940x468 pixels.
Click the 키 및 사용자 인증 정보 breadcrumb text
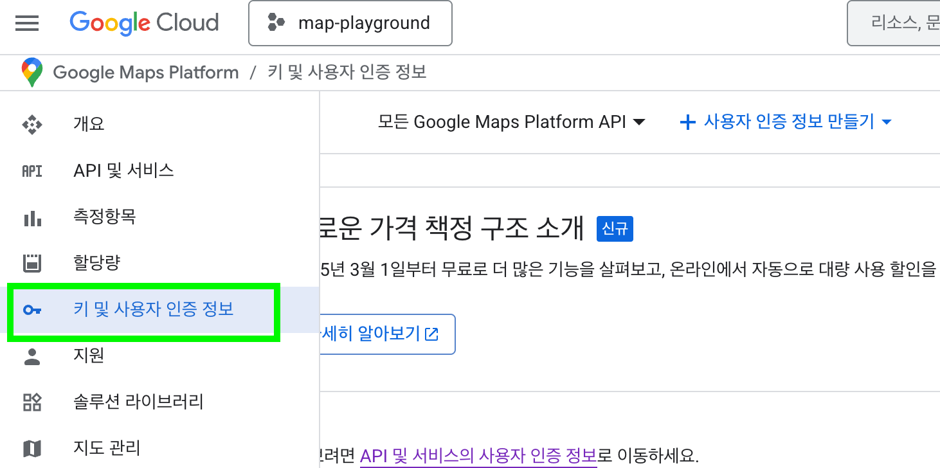tap(347, 72)
